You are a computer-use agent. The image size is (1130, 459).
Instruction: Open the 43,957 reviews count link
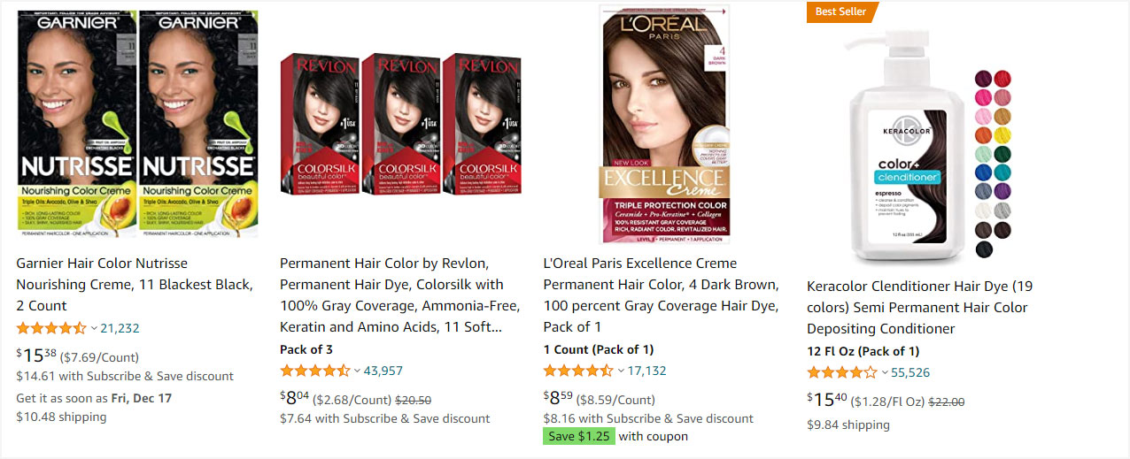click(383, 371)
